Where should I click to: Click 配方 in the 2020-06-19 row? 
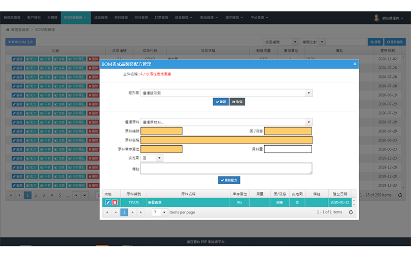(x=31, y=95)
